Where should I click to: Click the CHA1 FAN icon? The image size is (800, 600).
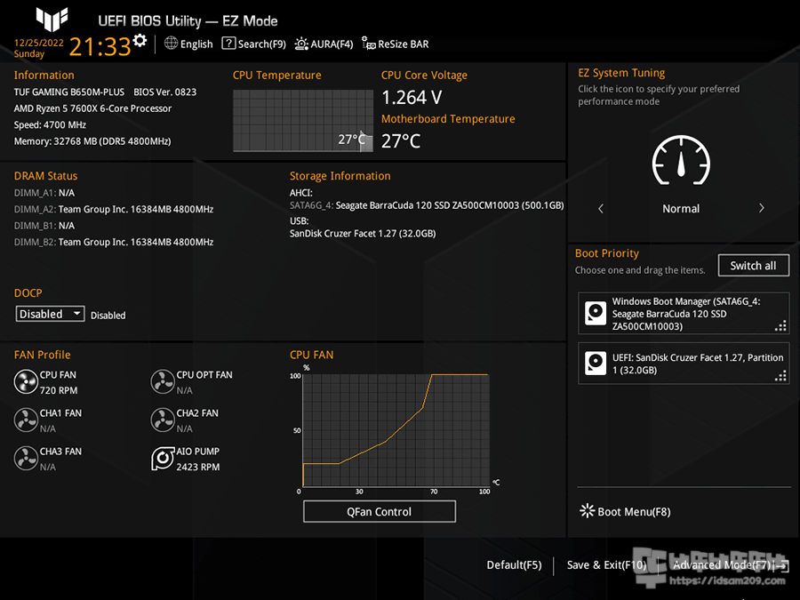click(x=26, y=420)
